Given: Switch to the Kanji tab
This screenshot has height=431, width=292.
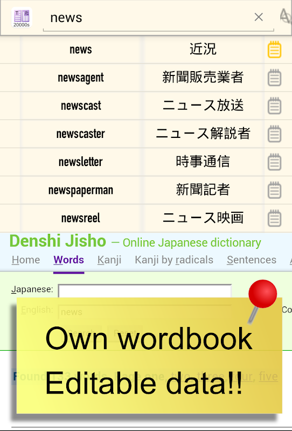Looking at the screenshot, I should pyautogui.click(x=109, y=260).
